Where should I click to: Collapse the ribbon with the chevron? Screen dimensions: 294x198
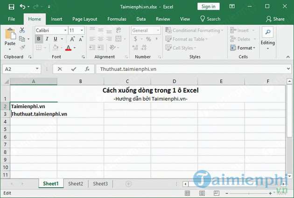point(288,57)
